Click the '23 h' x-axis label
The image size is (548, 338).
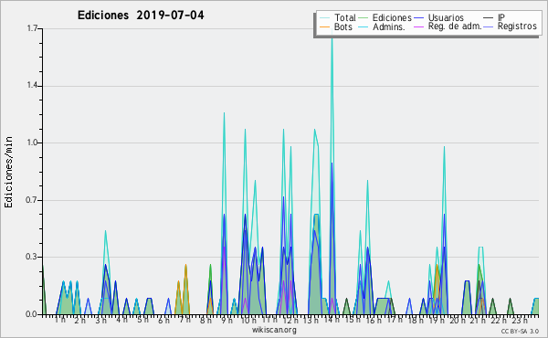click(520, 321)
